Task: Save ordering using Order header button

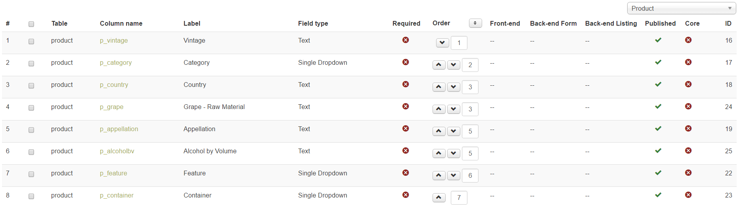Action: (475, 23)
